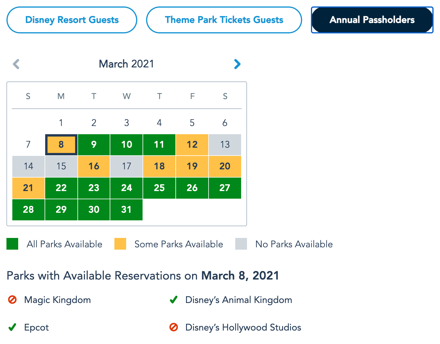Go to the next month with right chevron
440x344 pixels.
[x=237, y=64]
